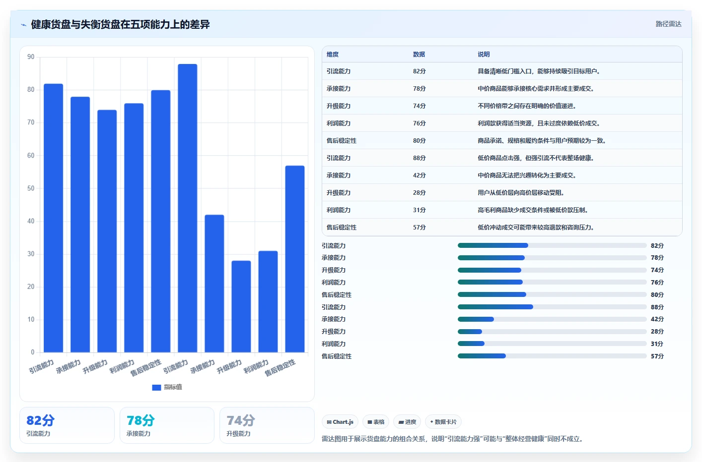Select the 表格 chip
Image resolution: width=702 pixels, height=462 pixels.
(x=376, y=422)
